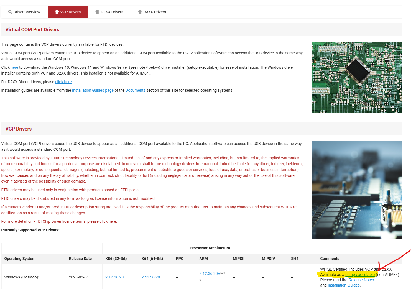Image resolution: width=411 pixels, height=289 pixels.
Task: Open the Release Notes link
Action: pos(361,280)
